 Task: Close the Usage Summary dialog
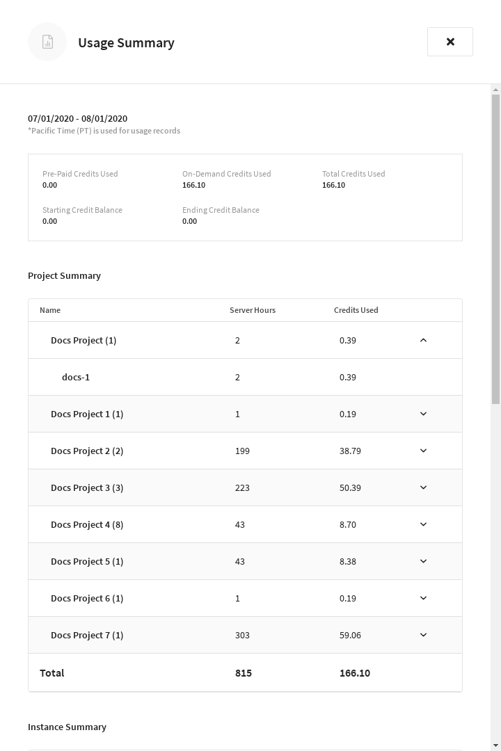(450, 42)
